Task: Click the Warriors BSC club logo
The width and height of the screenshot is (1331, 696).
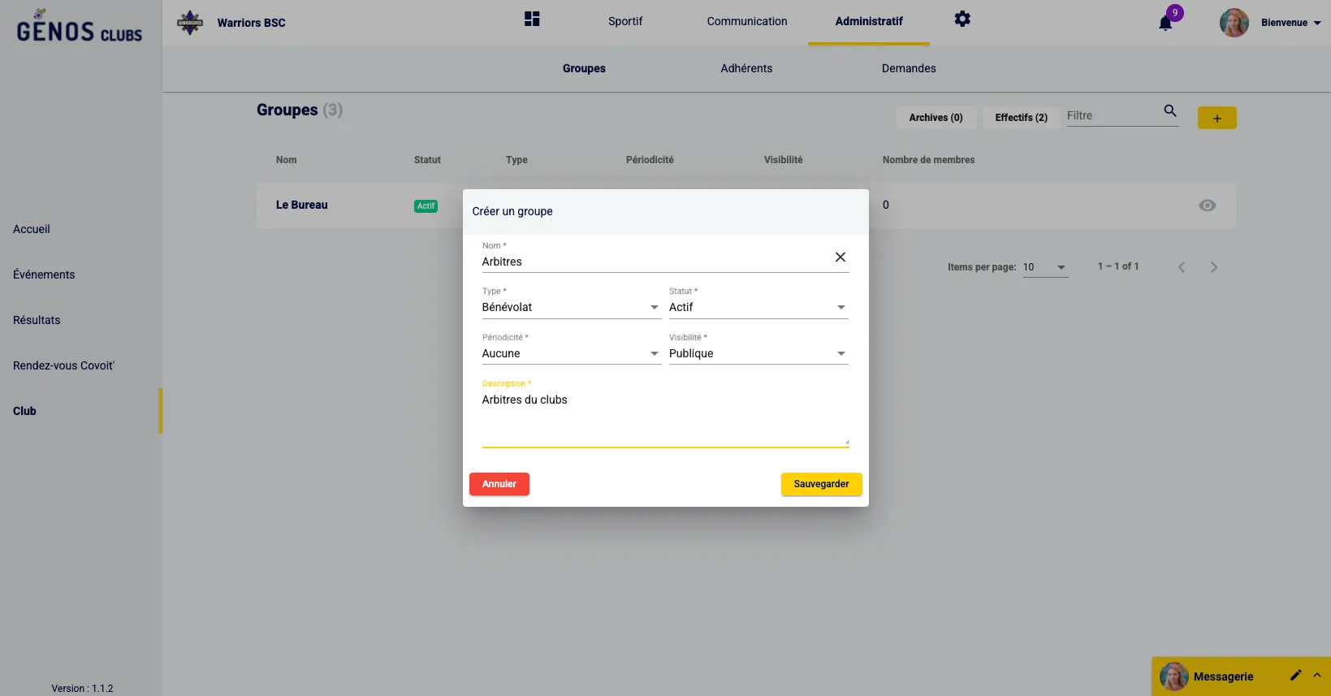Action: [190, 23]
